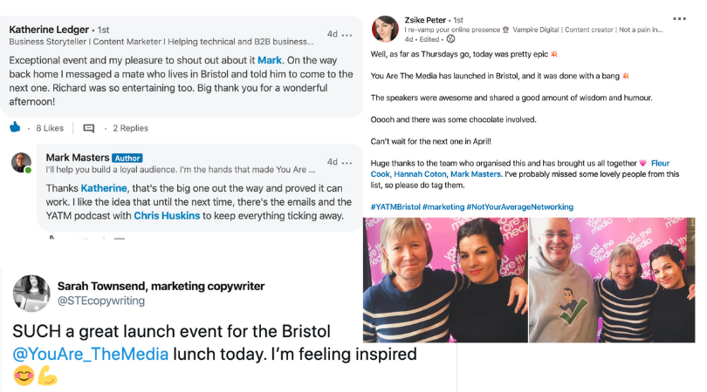
Task: Click the Author badge next to Mark Masters
Action: pos(127,158)
